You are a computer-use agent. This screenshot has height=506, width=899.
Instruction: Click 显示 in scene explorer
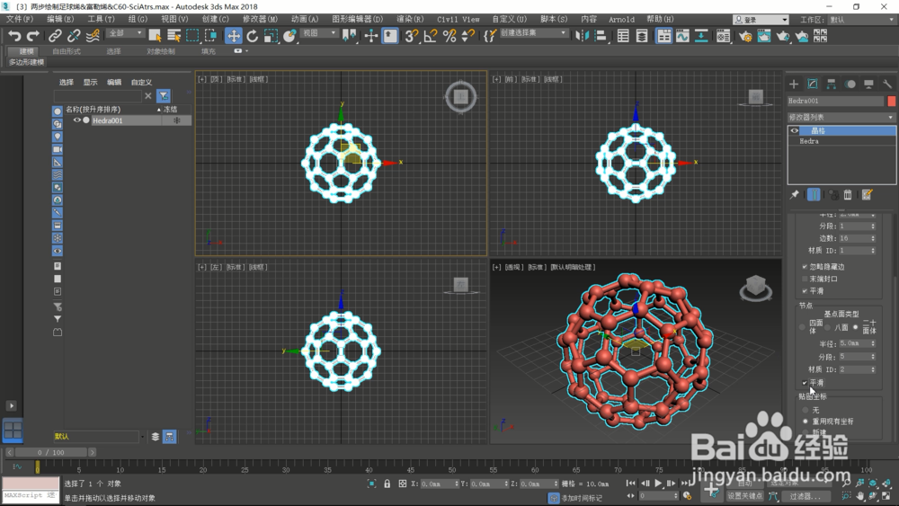[90, 82]
